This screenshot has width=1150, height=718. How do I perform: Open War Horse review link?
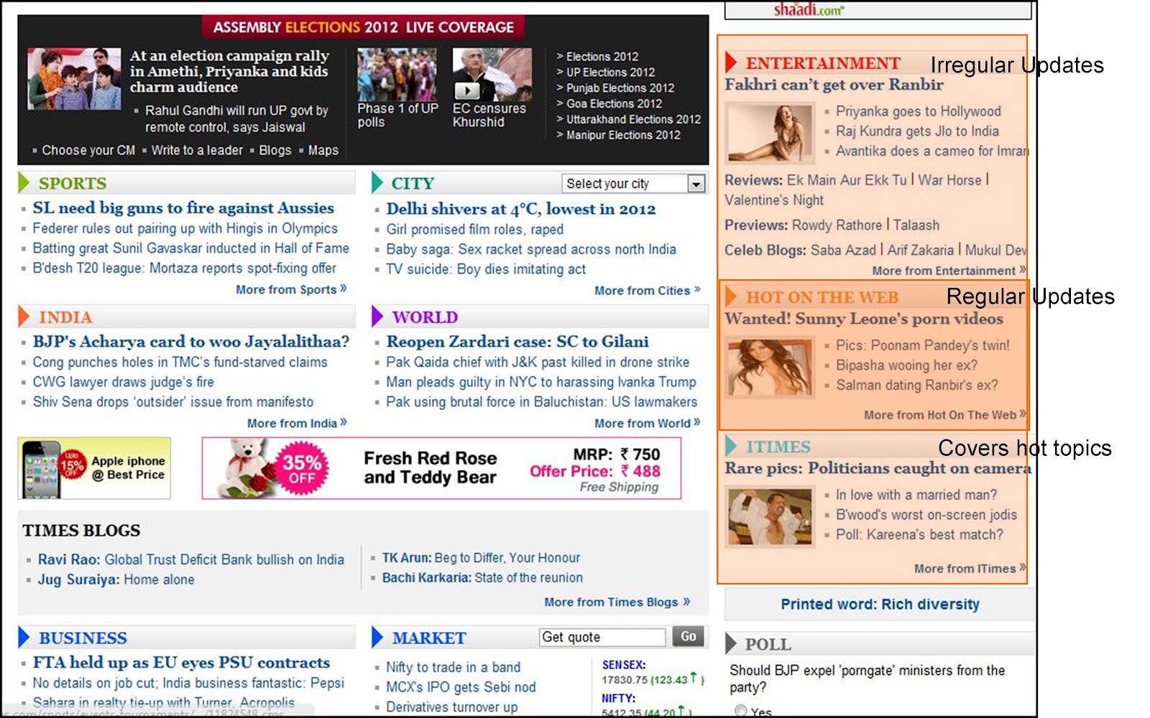tap(949, 179)
